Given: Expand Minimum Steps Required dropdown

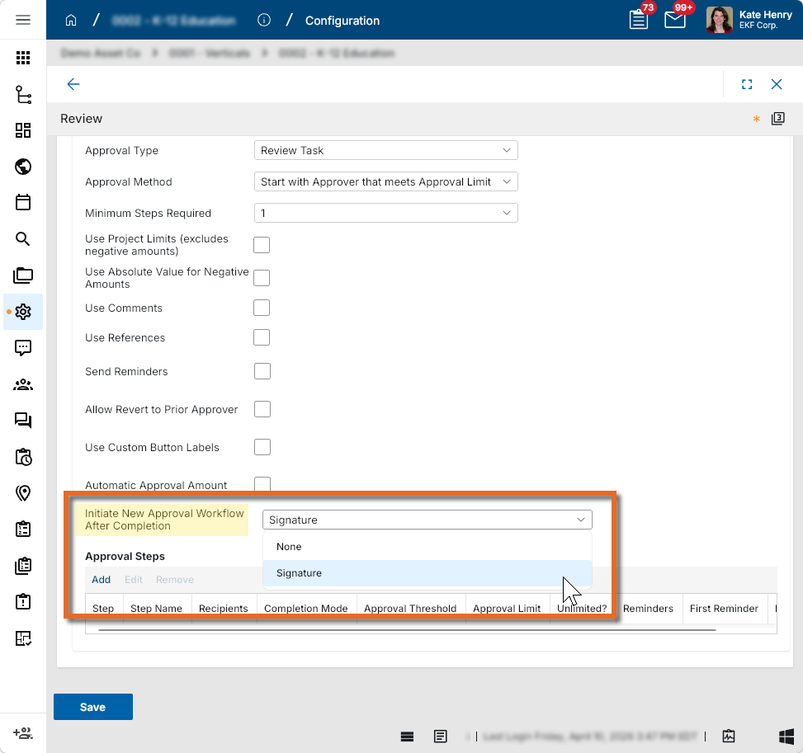Looking at the screenshot, I should coord(385,213).
